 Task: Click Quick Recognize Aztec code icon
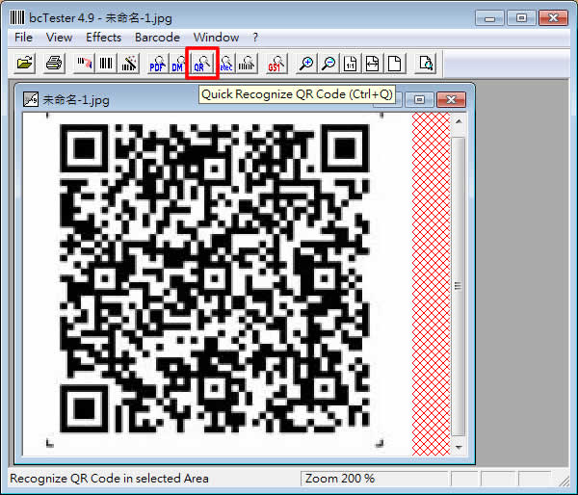(x=226, y=64)
